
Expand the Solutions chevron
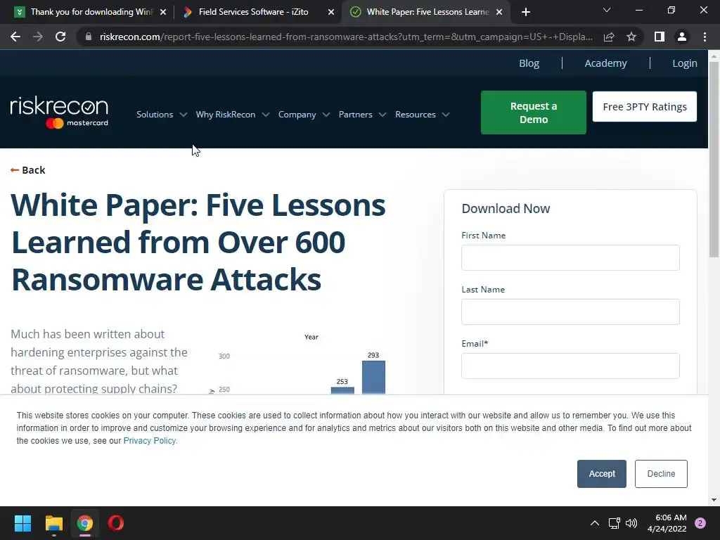[x=184, y=115]
